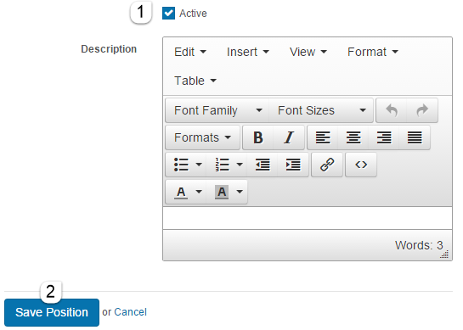
Task: Expand the Font Sizes dropdown
Action: (x=321, y=110)
